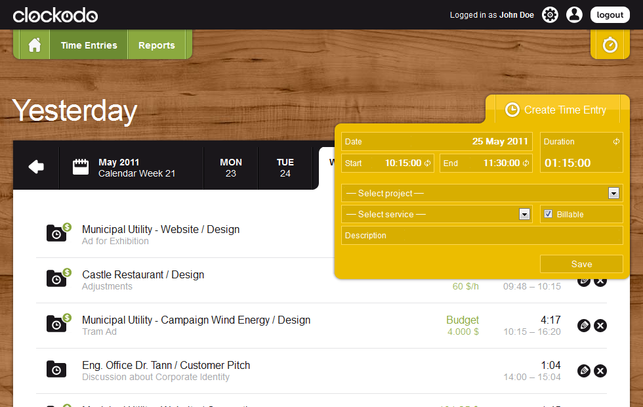Click the "60 $/h" rate text

click(x=465, y=286)
